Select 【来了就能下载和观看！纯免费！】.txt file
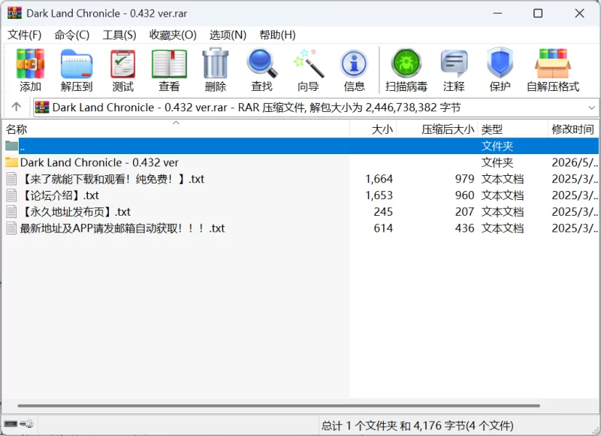Viewport: 601px width, 436px height. pyautogui.click(x=112, y=179)
